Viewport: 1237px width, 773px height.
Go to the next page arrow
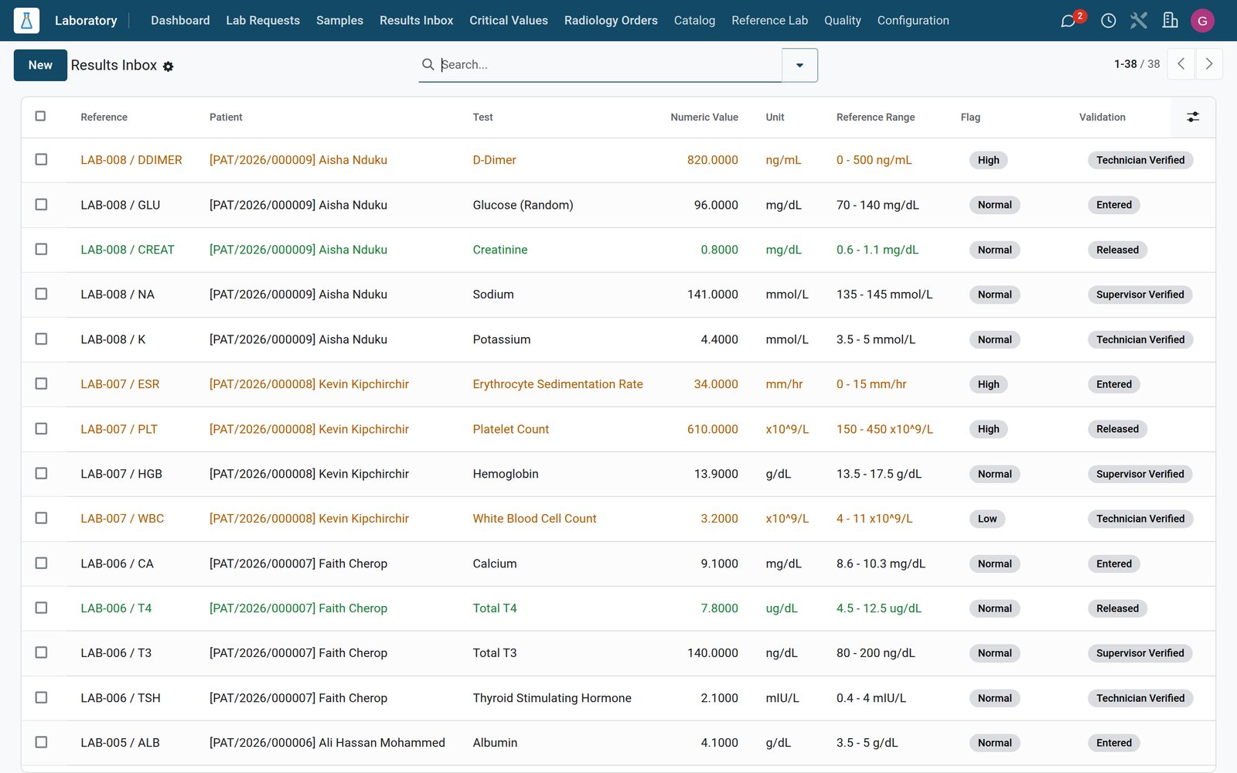click(1209, 64)
